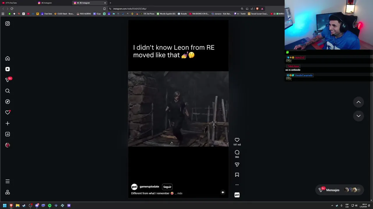Open the Explore compass icon
The height and width of the screenshot is (209, 373).
pos(8,102)
